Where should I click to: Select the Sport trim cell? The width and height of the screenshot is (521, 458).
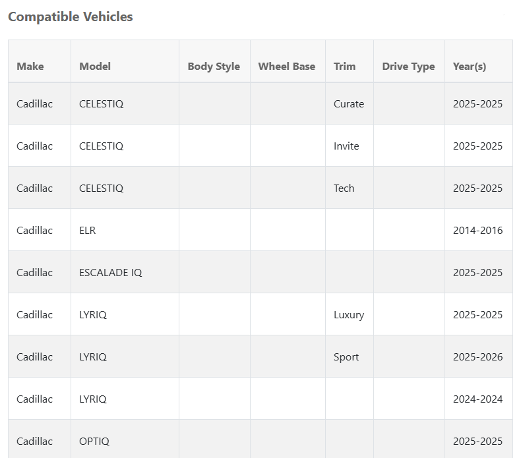(x=346, y=357)
